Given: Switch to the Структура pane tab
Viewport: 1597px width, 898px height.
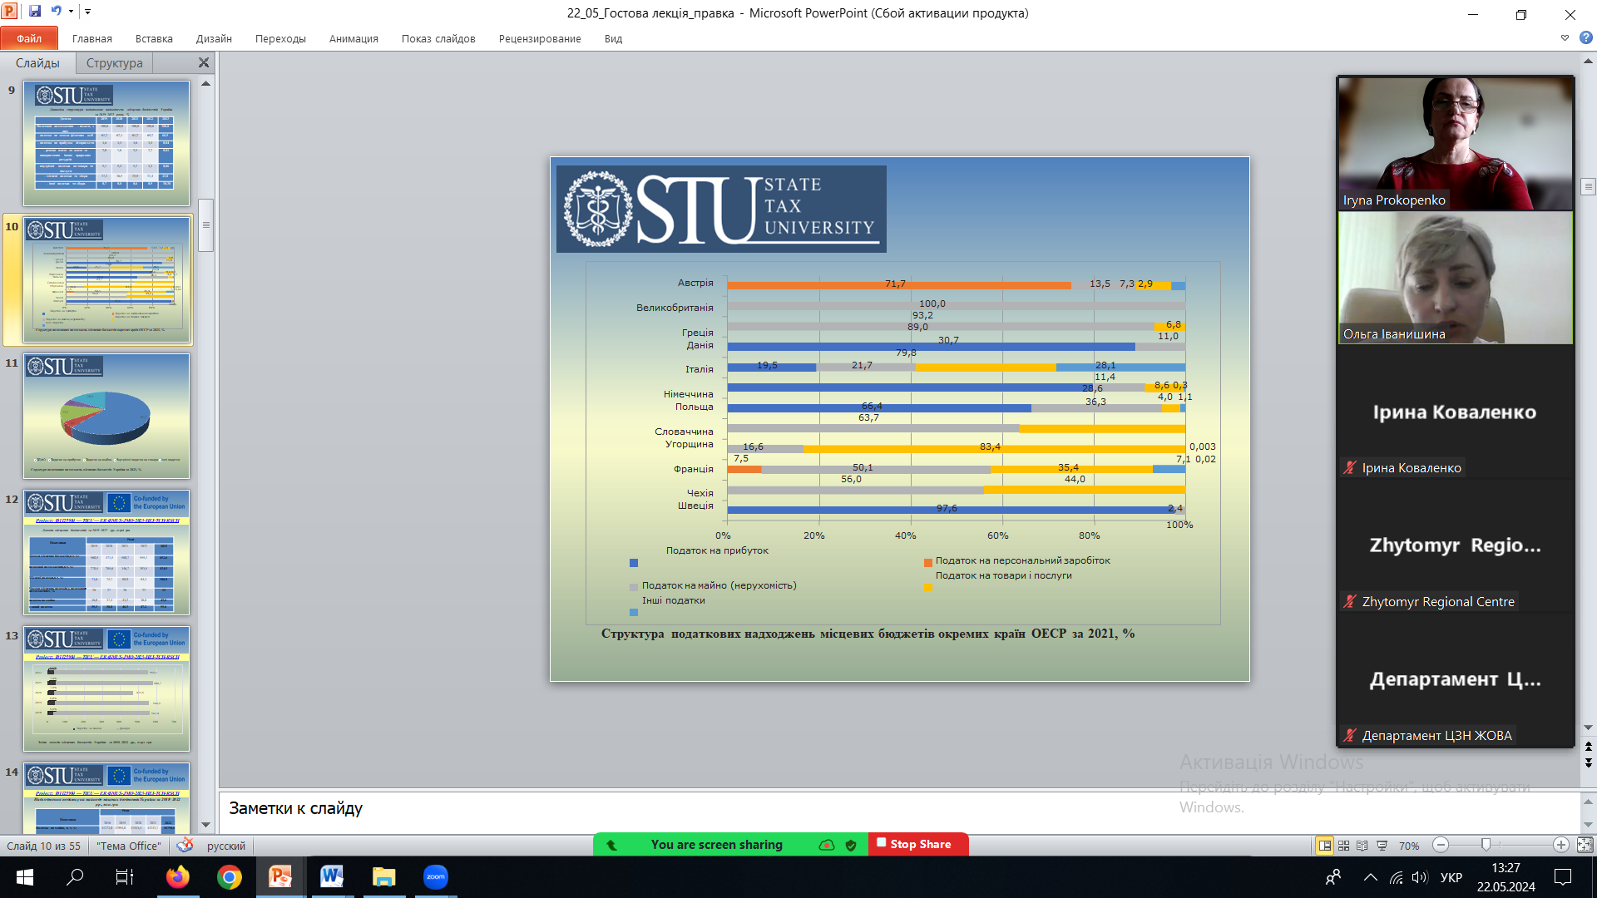Looking at the screenshot, I should [115, 63].
